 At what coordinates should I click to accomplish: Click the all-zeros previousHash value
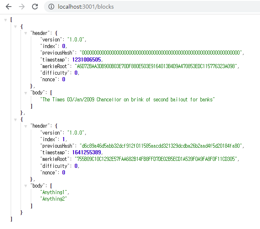(161, 53)
